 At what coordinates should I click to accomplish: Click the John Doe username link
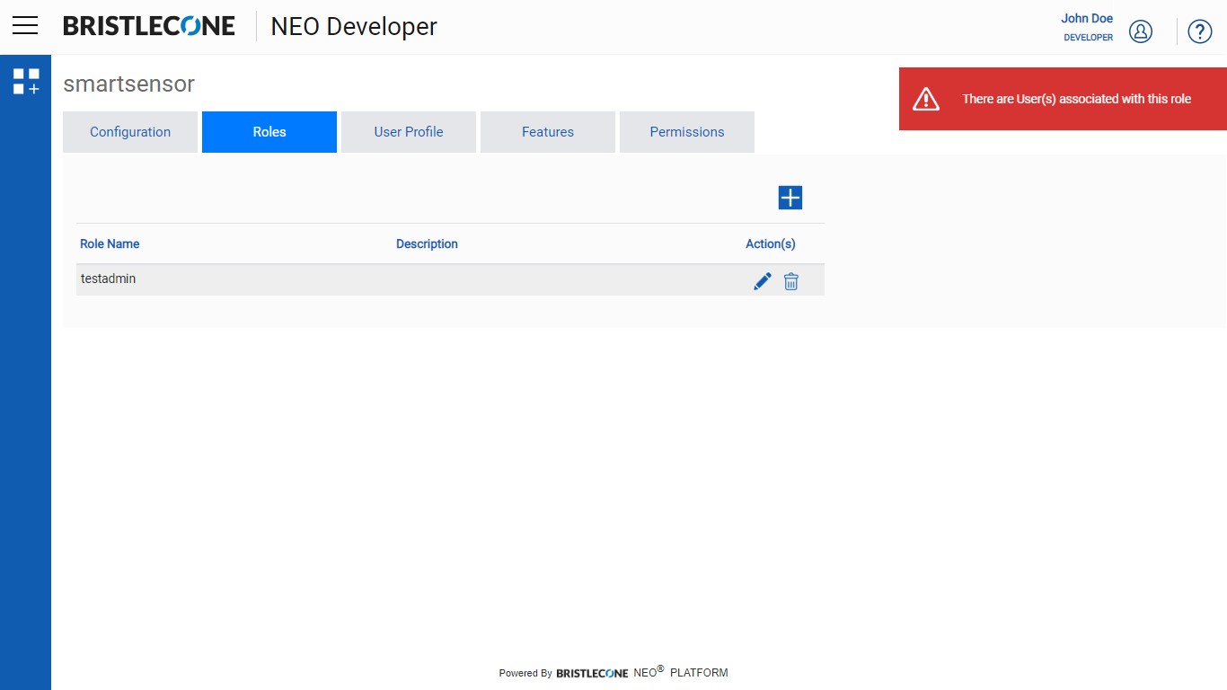point(1087,17)
